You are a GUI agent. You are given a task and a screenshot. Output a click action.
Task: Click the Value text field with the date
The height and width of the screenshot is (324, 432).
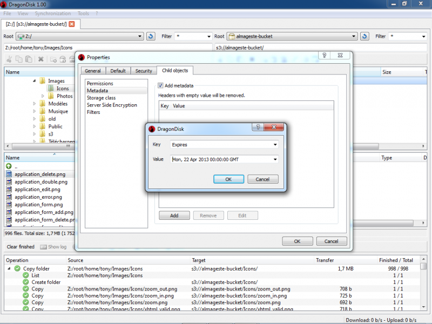coord(221,159)
